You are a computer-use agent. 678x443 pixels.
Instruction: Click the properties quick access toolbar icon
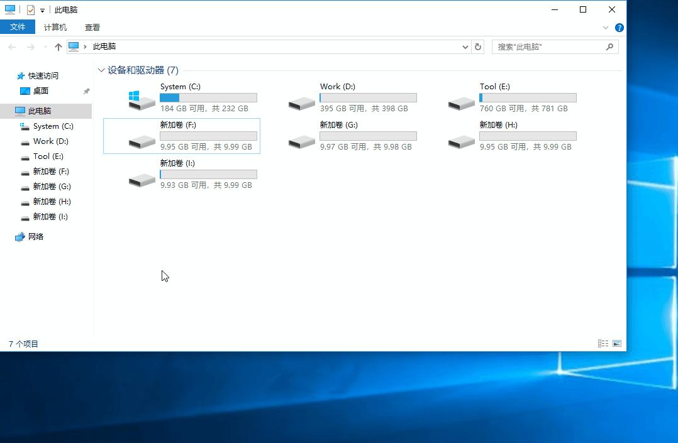coord(31,9)
